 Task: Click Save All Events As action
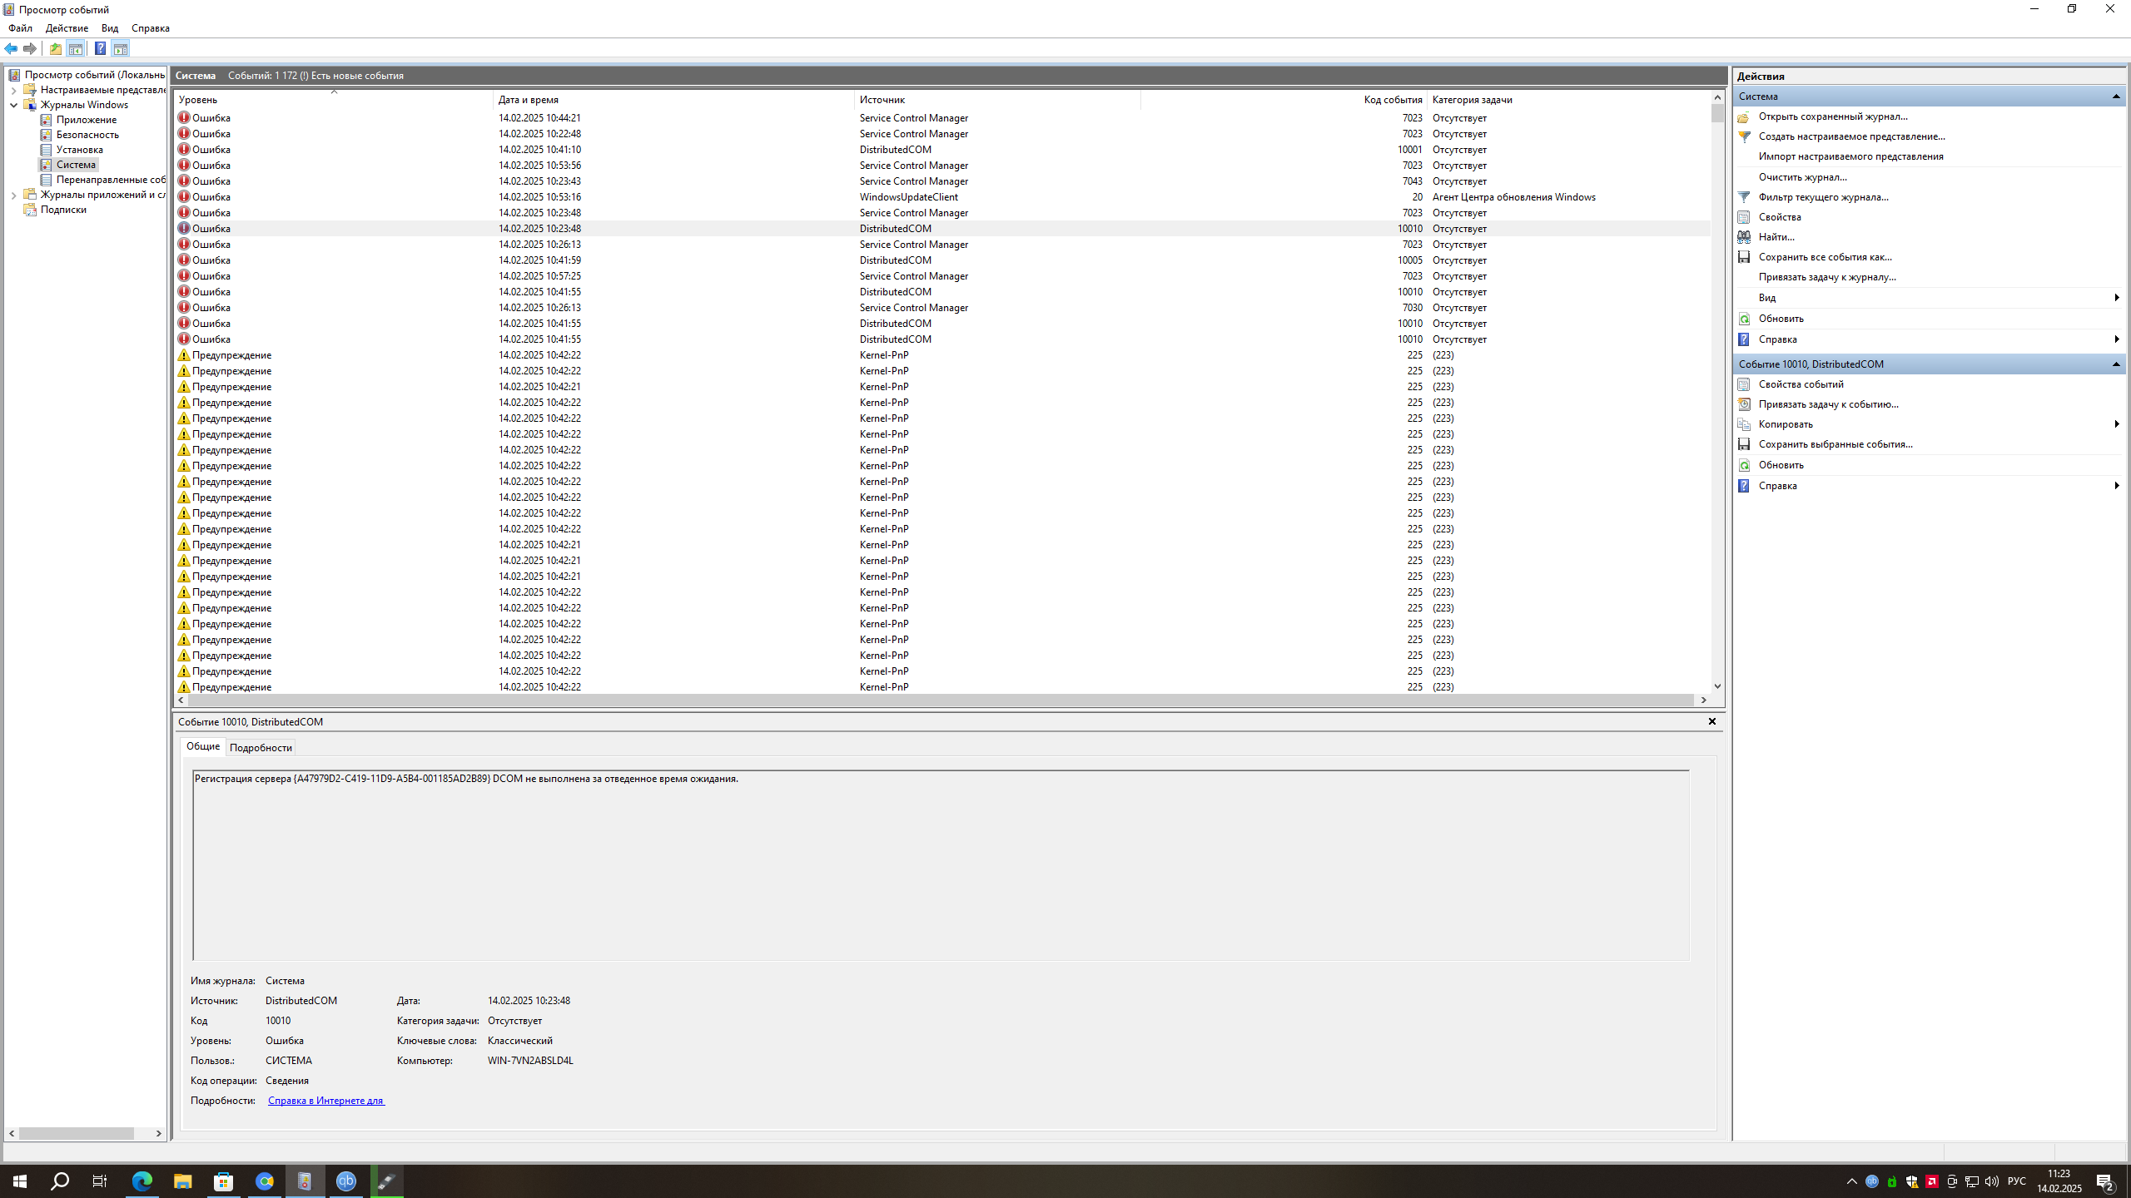click(x=1825, y=257)
